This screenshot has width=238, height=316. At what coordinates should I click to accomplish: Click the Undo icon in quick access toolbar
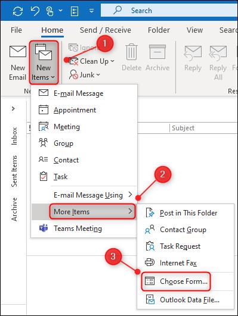(x=35, y=11)
